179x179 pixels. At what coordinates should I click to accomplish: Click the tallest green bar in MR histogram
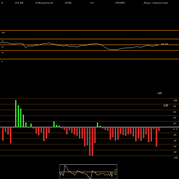click(16, 113)
